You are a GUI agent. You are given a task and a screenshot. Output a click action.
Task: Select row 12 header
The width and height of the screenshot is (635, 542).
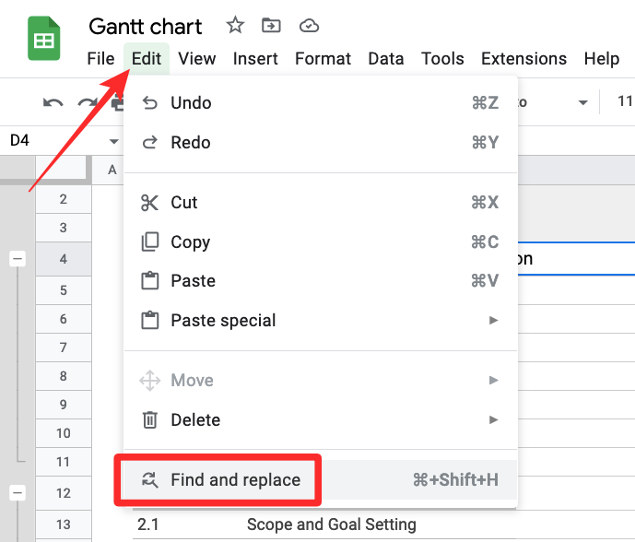[64, 493]
